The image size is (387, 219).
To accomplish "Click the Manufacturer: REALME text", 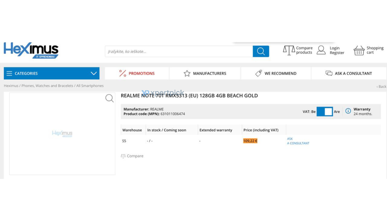I will (x=144, y=110).
